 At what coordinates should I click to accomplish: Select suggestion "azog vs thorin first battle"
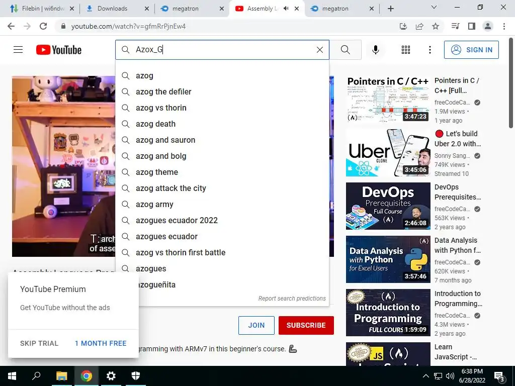(222, 253)
